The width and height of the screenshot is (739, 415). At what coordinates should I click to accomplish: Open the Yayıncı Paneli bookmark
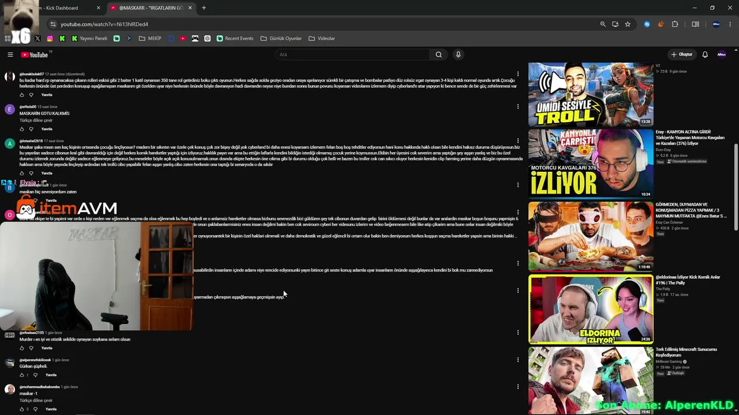(x=89, y=39)
